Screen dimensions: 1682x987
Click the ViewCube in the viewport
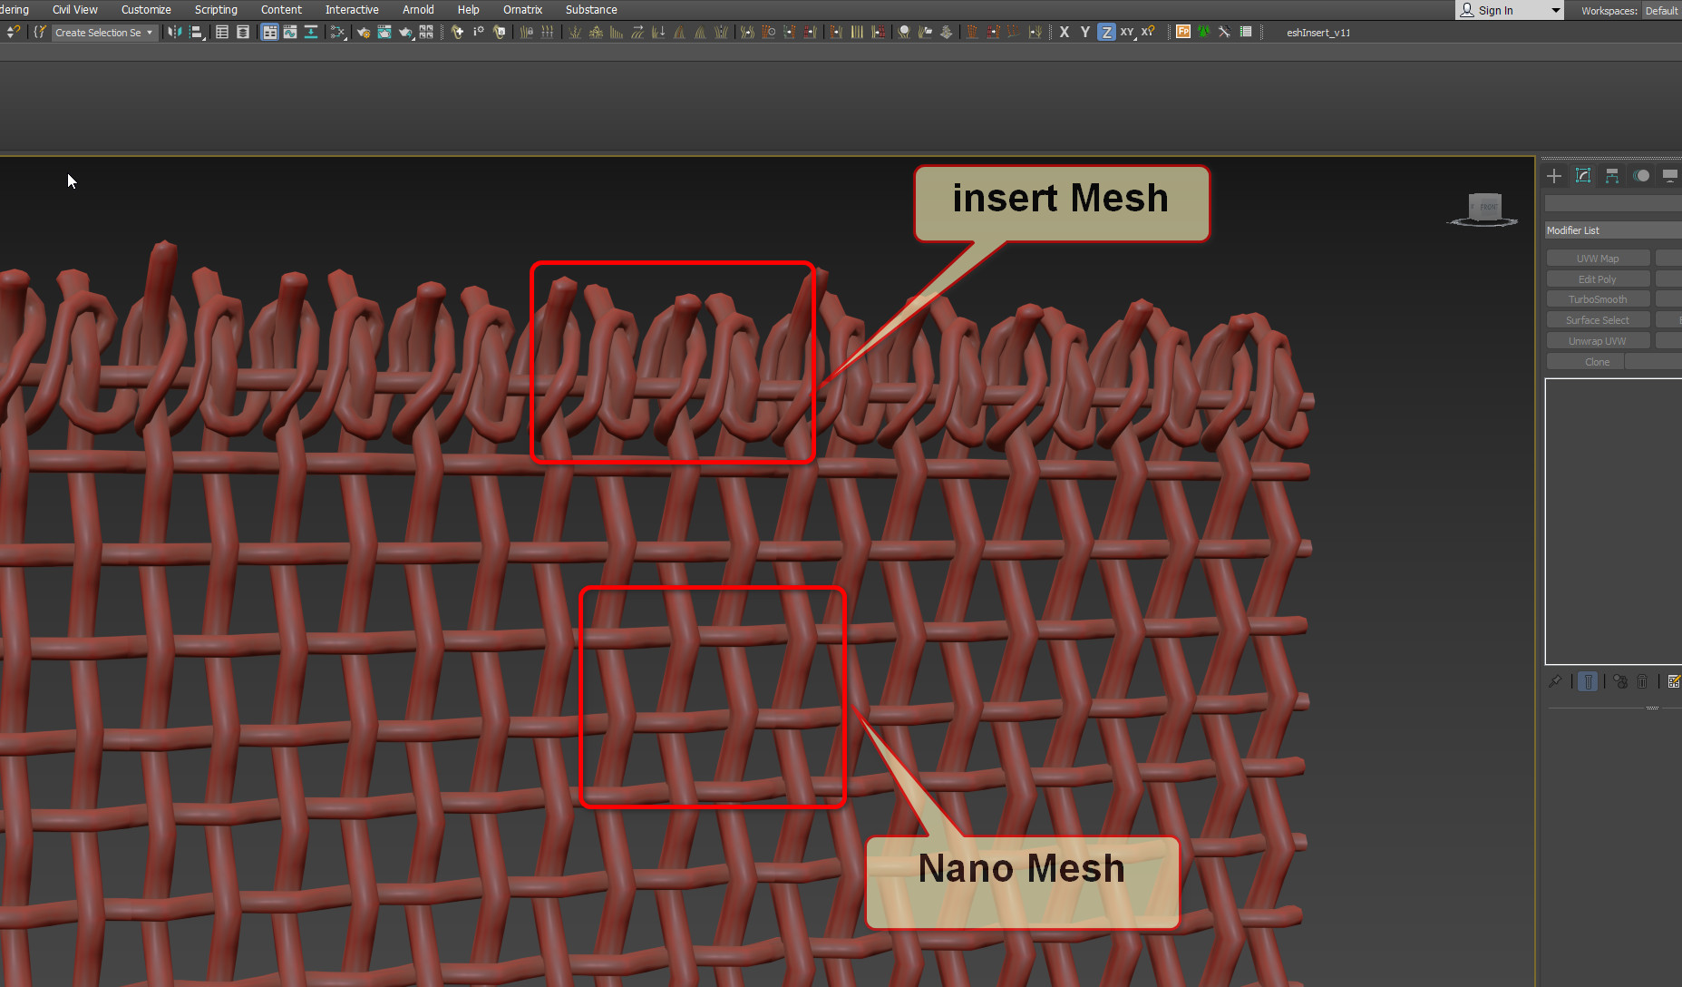coord(1483,210)
